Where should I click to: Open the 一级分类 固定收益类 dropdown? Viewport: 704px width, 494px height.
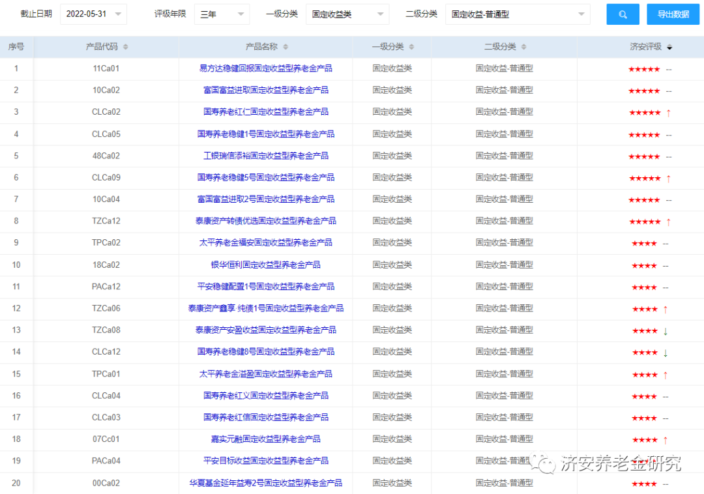tap(347, 14)
